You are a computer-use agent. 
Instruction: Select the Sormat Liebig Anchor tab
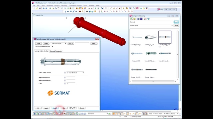pyautogui.click(x=41, y=51)
